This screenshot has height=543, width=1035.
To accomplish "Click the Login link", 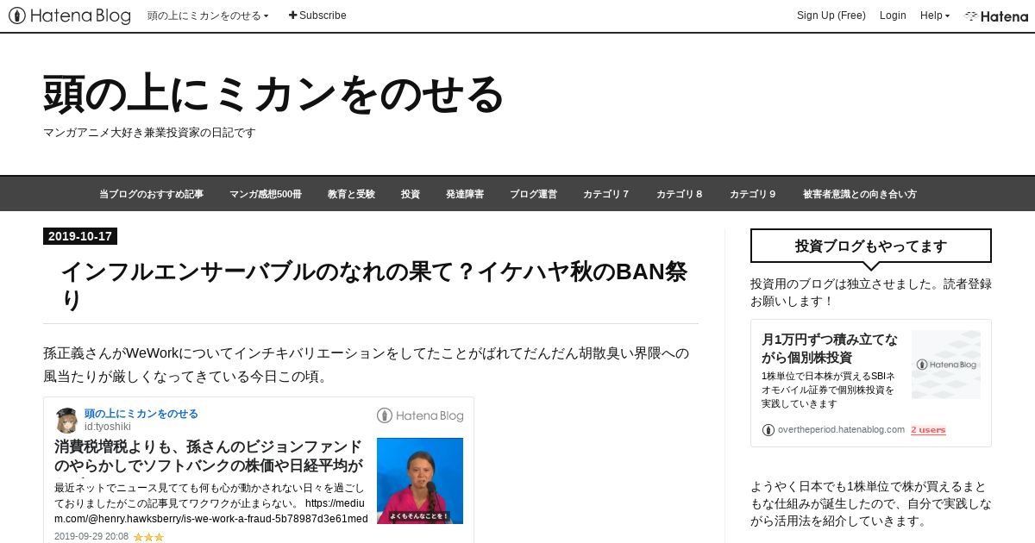I will [x=893, y=16].
